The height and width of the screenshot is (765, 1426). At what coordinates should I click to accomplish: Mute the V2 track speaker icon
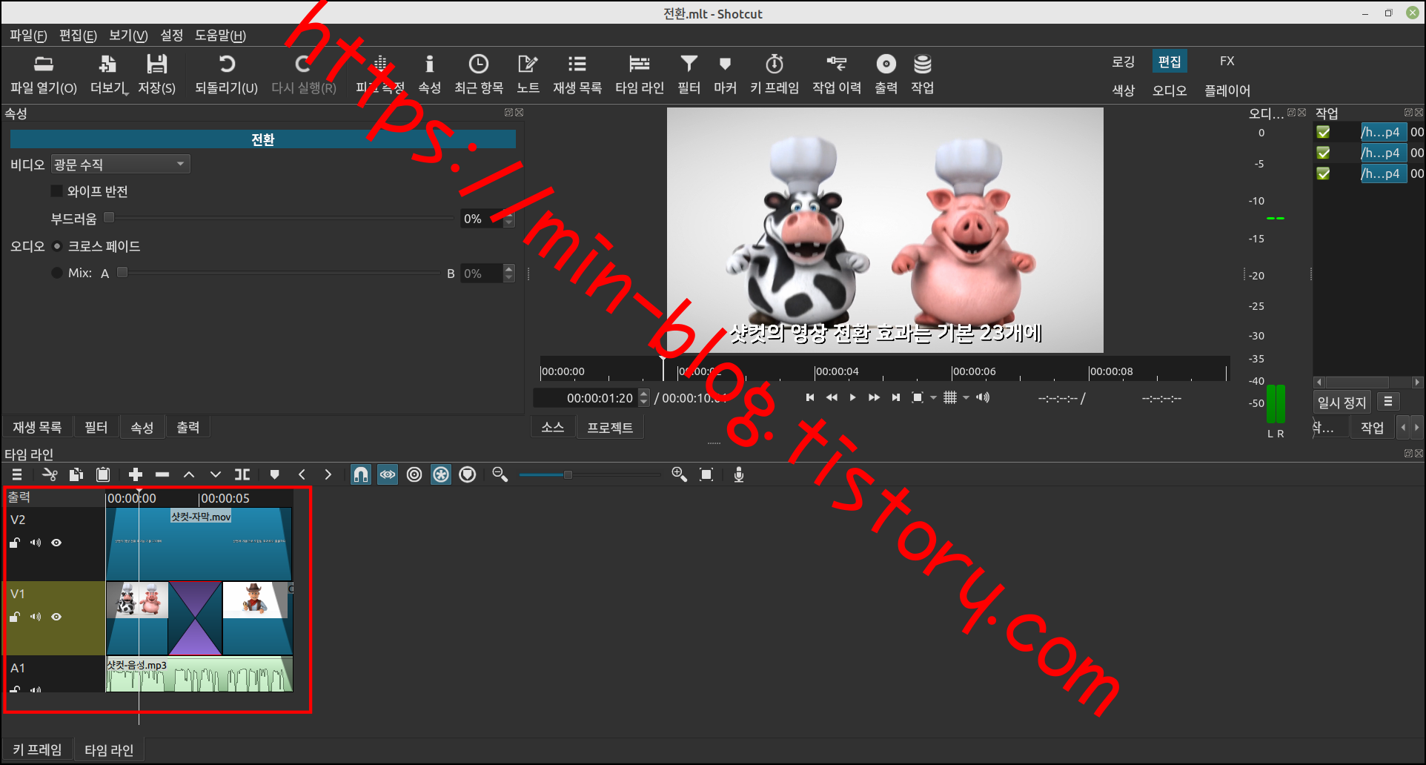coord(35,543)
